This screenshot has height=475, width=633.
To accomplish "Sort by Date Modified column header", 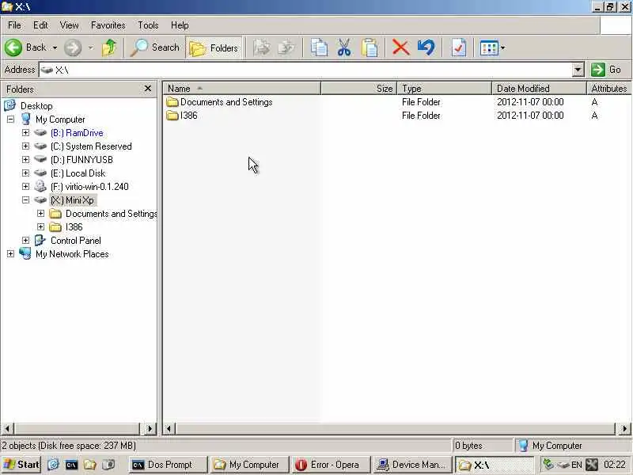I will click(x=540, y=89).
